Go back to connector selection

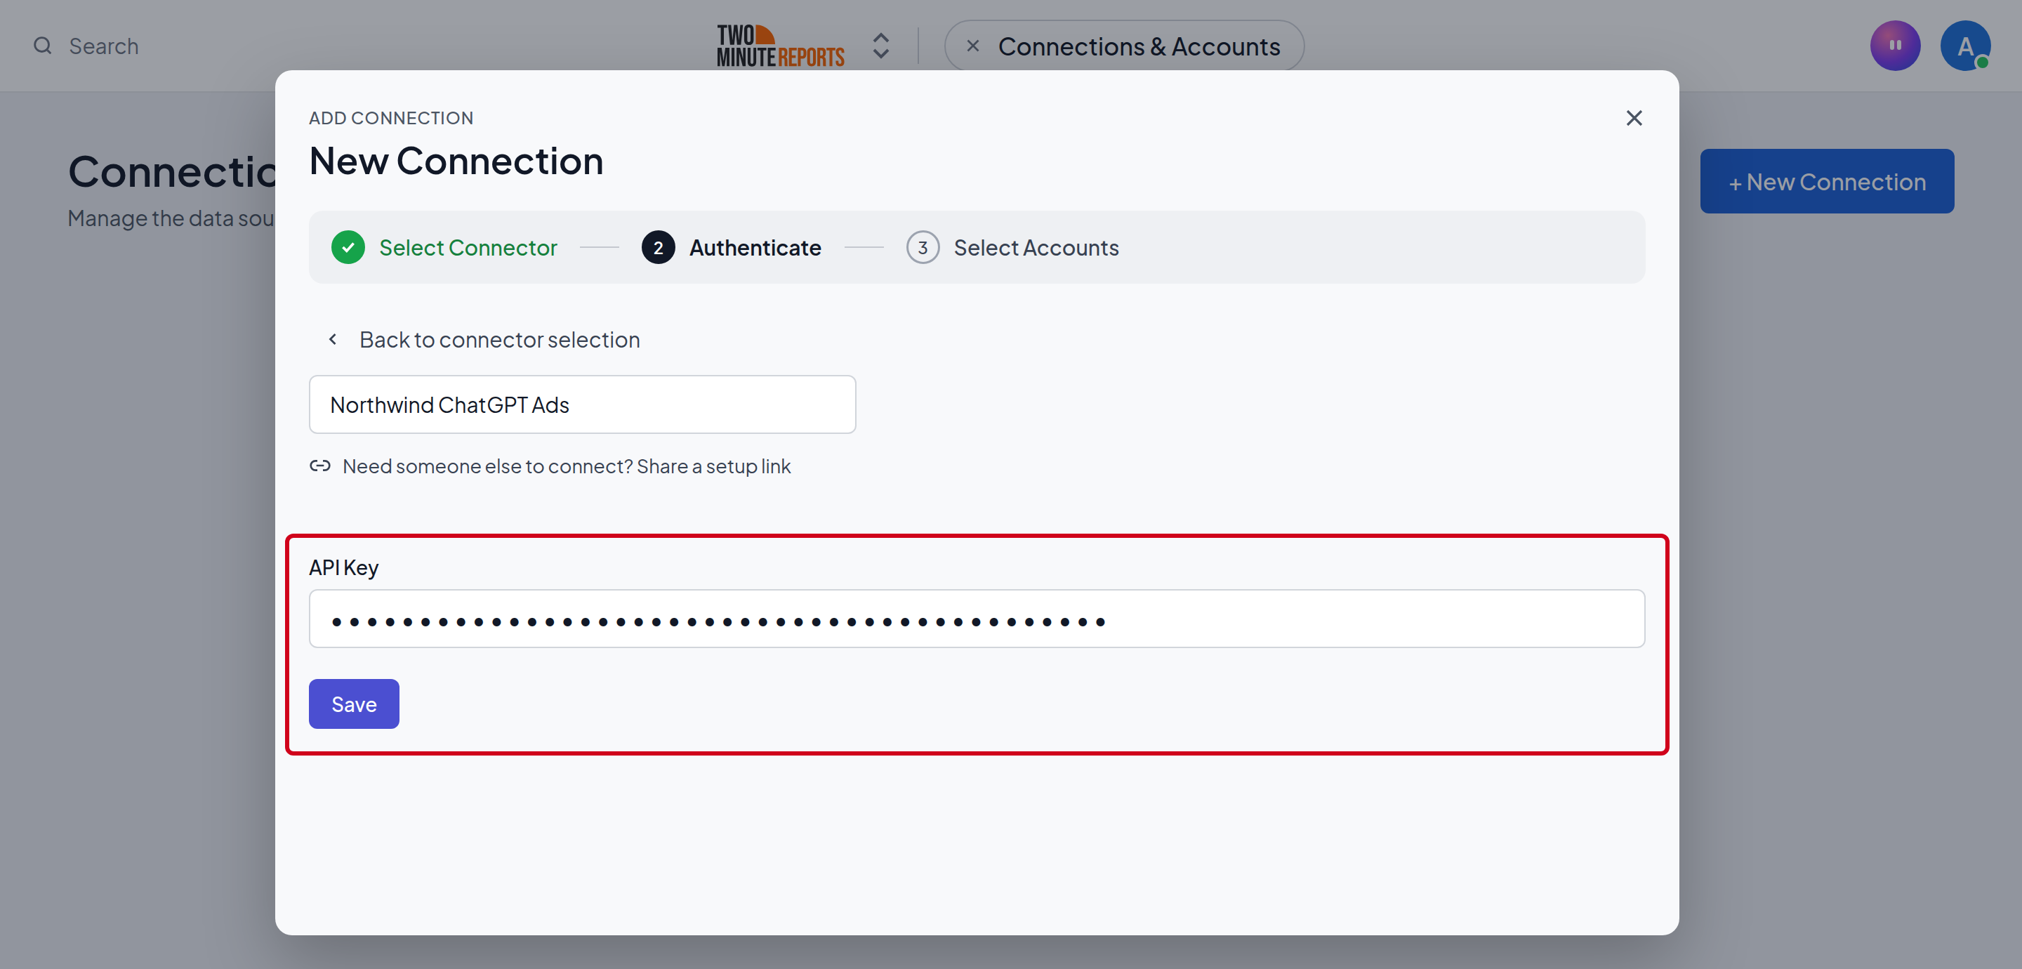(x=484, y=339)
